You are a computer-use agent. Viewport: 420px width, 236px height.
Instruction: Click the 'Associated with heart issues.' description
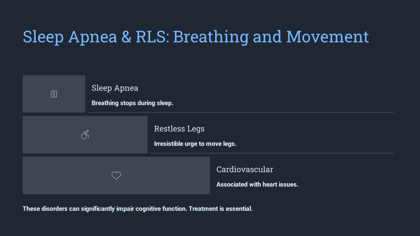[258, 184]
